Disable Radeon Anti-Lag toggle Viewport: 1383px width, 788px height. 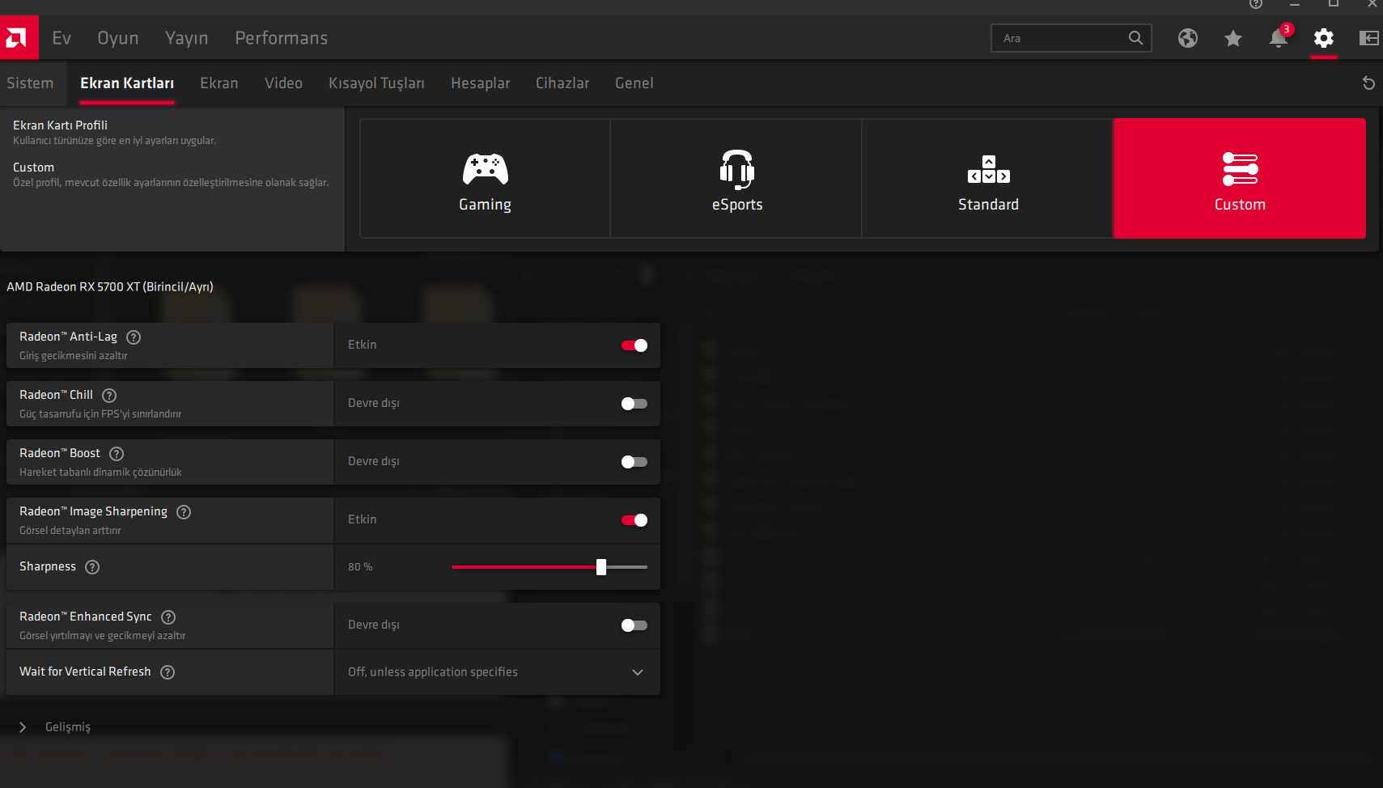point(634,345)
